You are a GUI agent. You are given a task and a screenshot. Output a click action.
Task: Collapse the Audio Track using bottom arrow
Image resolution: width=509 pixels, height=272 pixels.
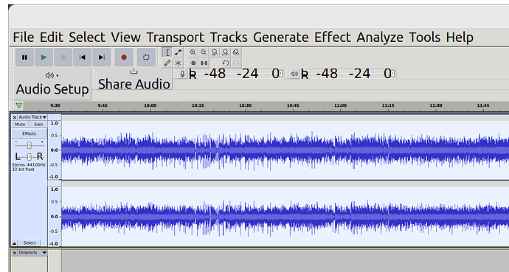(14, 243)
